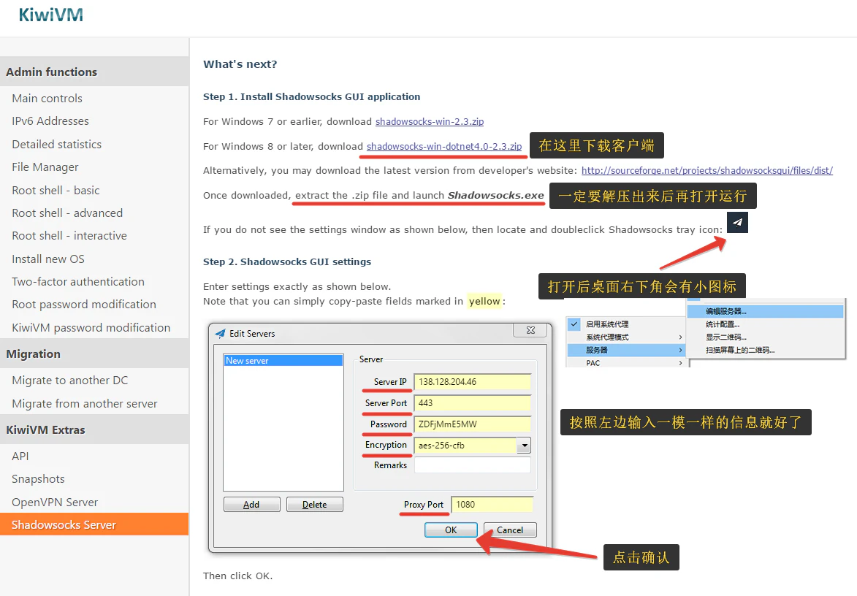Open the API page

point(20,456)
